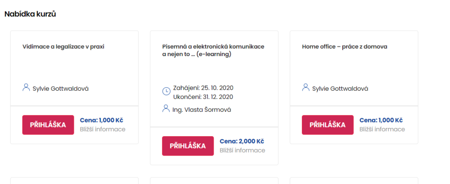Screen dimensions: 450x184
Task: Click the instructor icon in Home office card
Action: [306, 88]
